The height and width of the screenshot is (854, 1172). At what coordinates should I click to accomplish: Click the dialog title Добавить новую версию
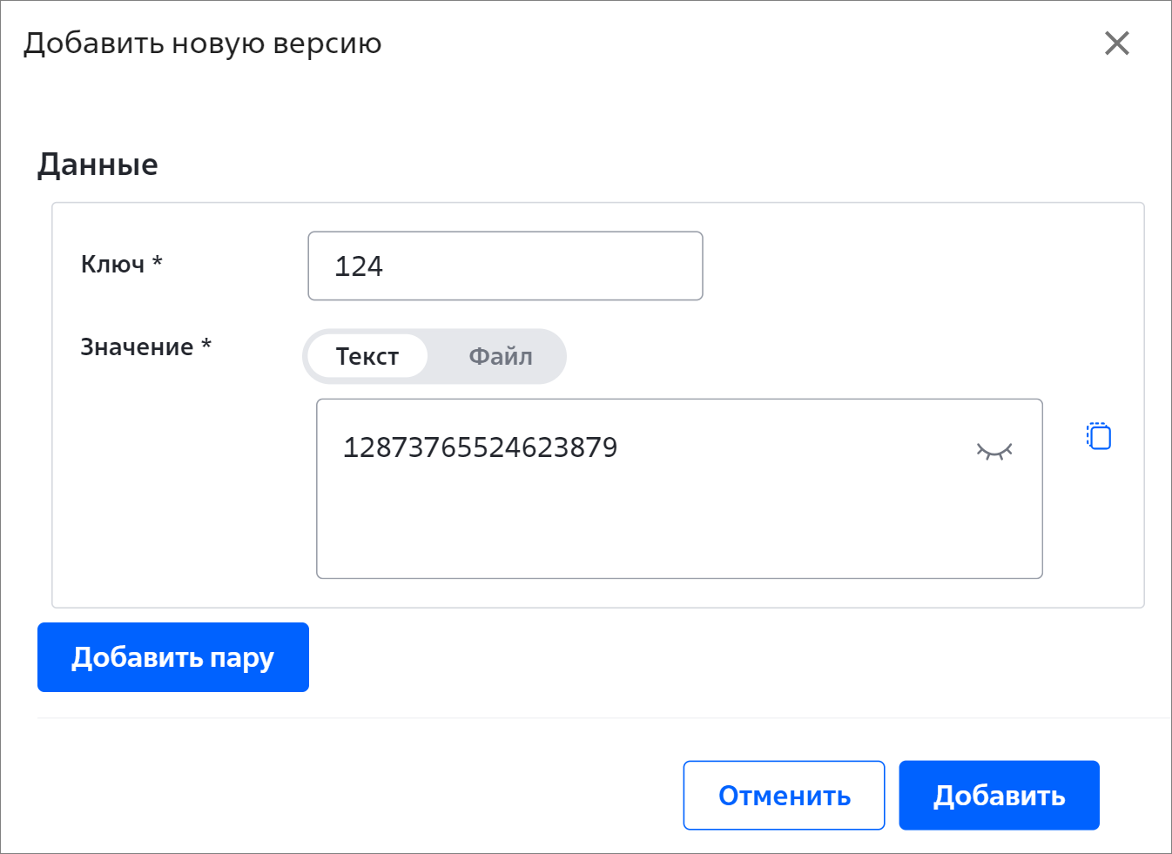click(203, 43)
